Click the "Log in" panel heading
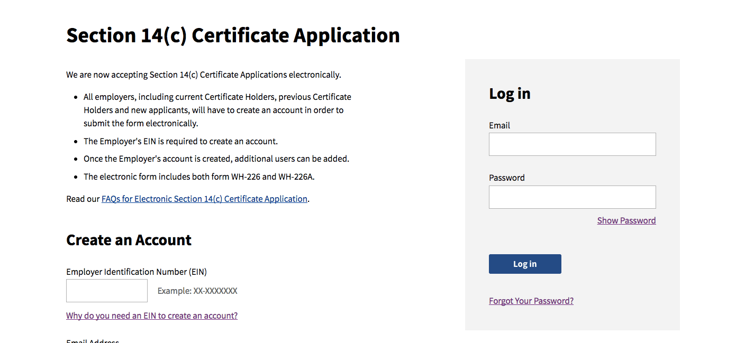 click(x=510, y=94)
